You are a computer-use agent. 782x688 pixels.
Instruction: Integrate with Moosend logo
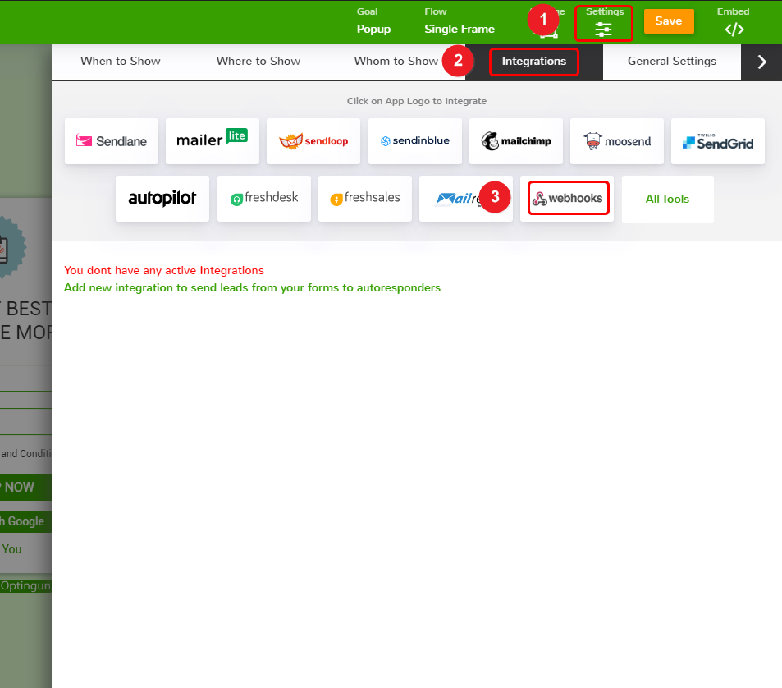617,141
